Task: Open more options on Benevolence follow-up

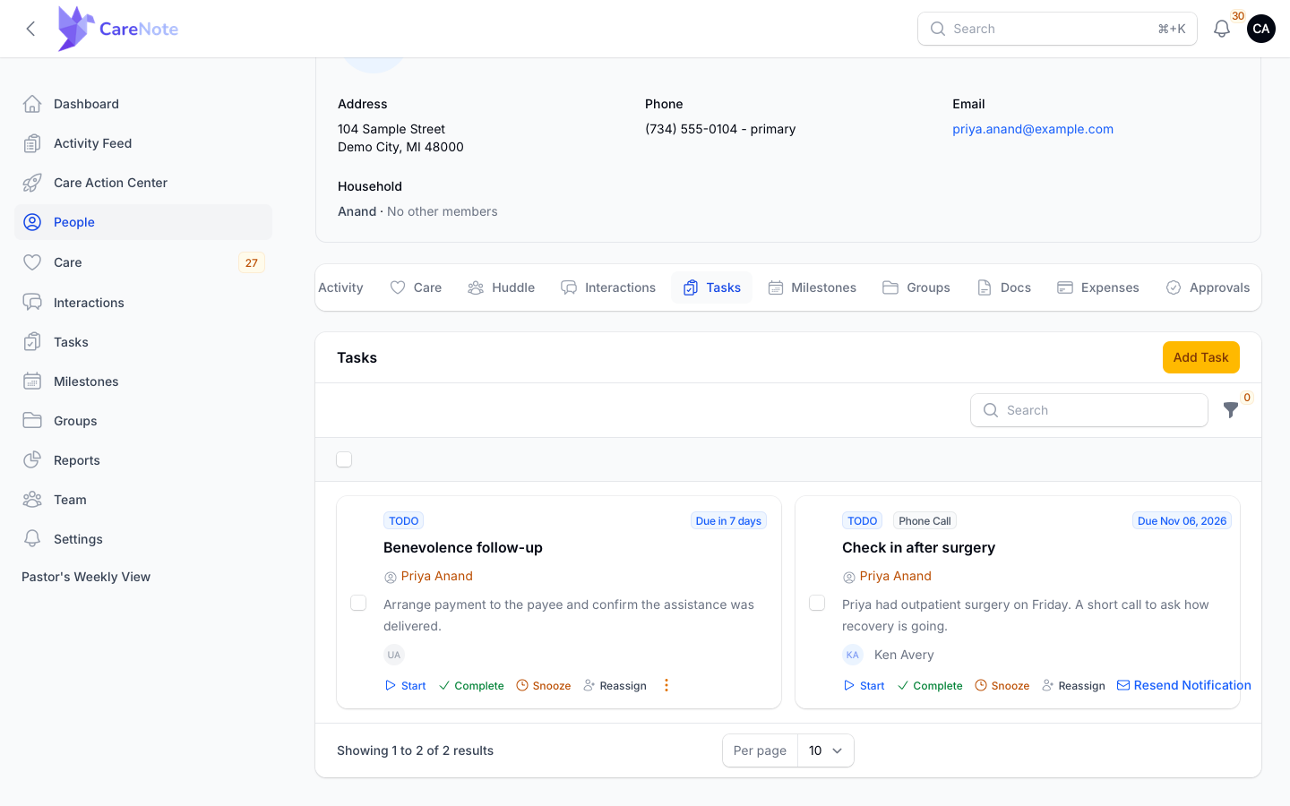Action: [666, 685]
